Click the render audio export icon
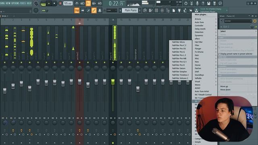258x145 pixels. (214, 3)
